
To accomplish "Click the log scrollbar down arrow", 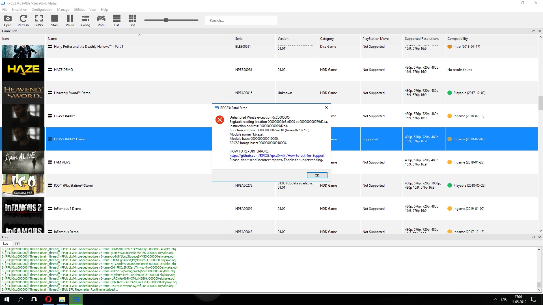I will point(539,290).
